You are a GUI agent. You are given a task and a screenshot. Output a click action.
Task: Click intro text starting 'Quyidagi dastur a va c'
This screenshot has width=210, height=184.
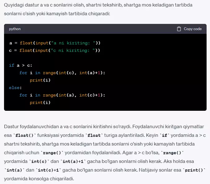click(98, 9)
